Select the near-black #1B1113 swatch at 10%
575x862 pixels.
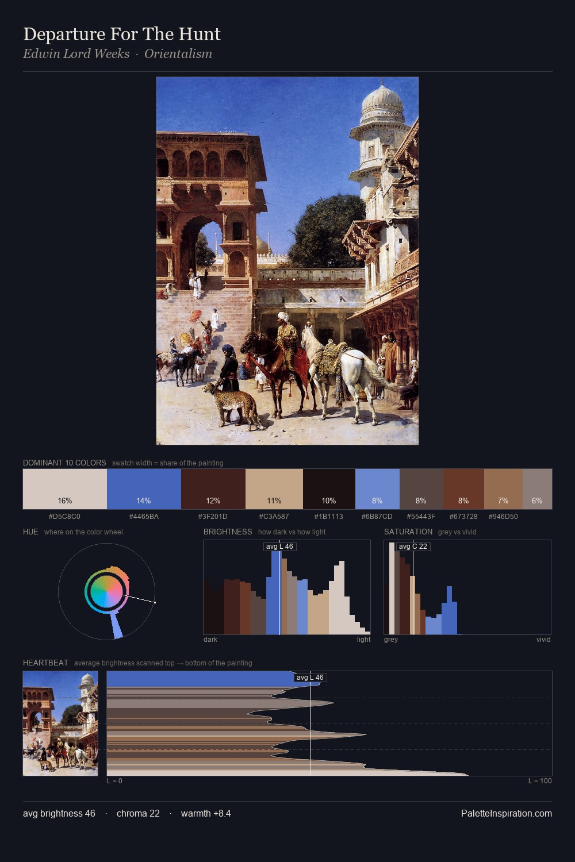tap(329, 489)
